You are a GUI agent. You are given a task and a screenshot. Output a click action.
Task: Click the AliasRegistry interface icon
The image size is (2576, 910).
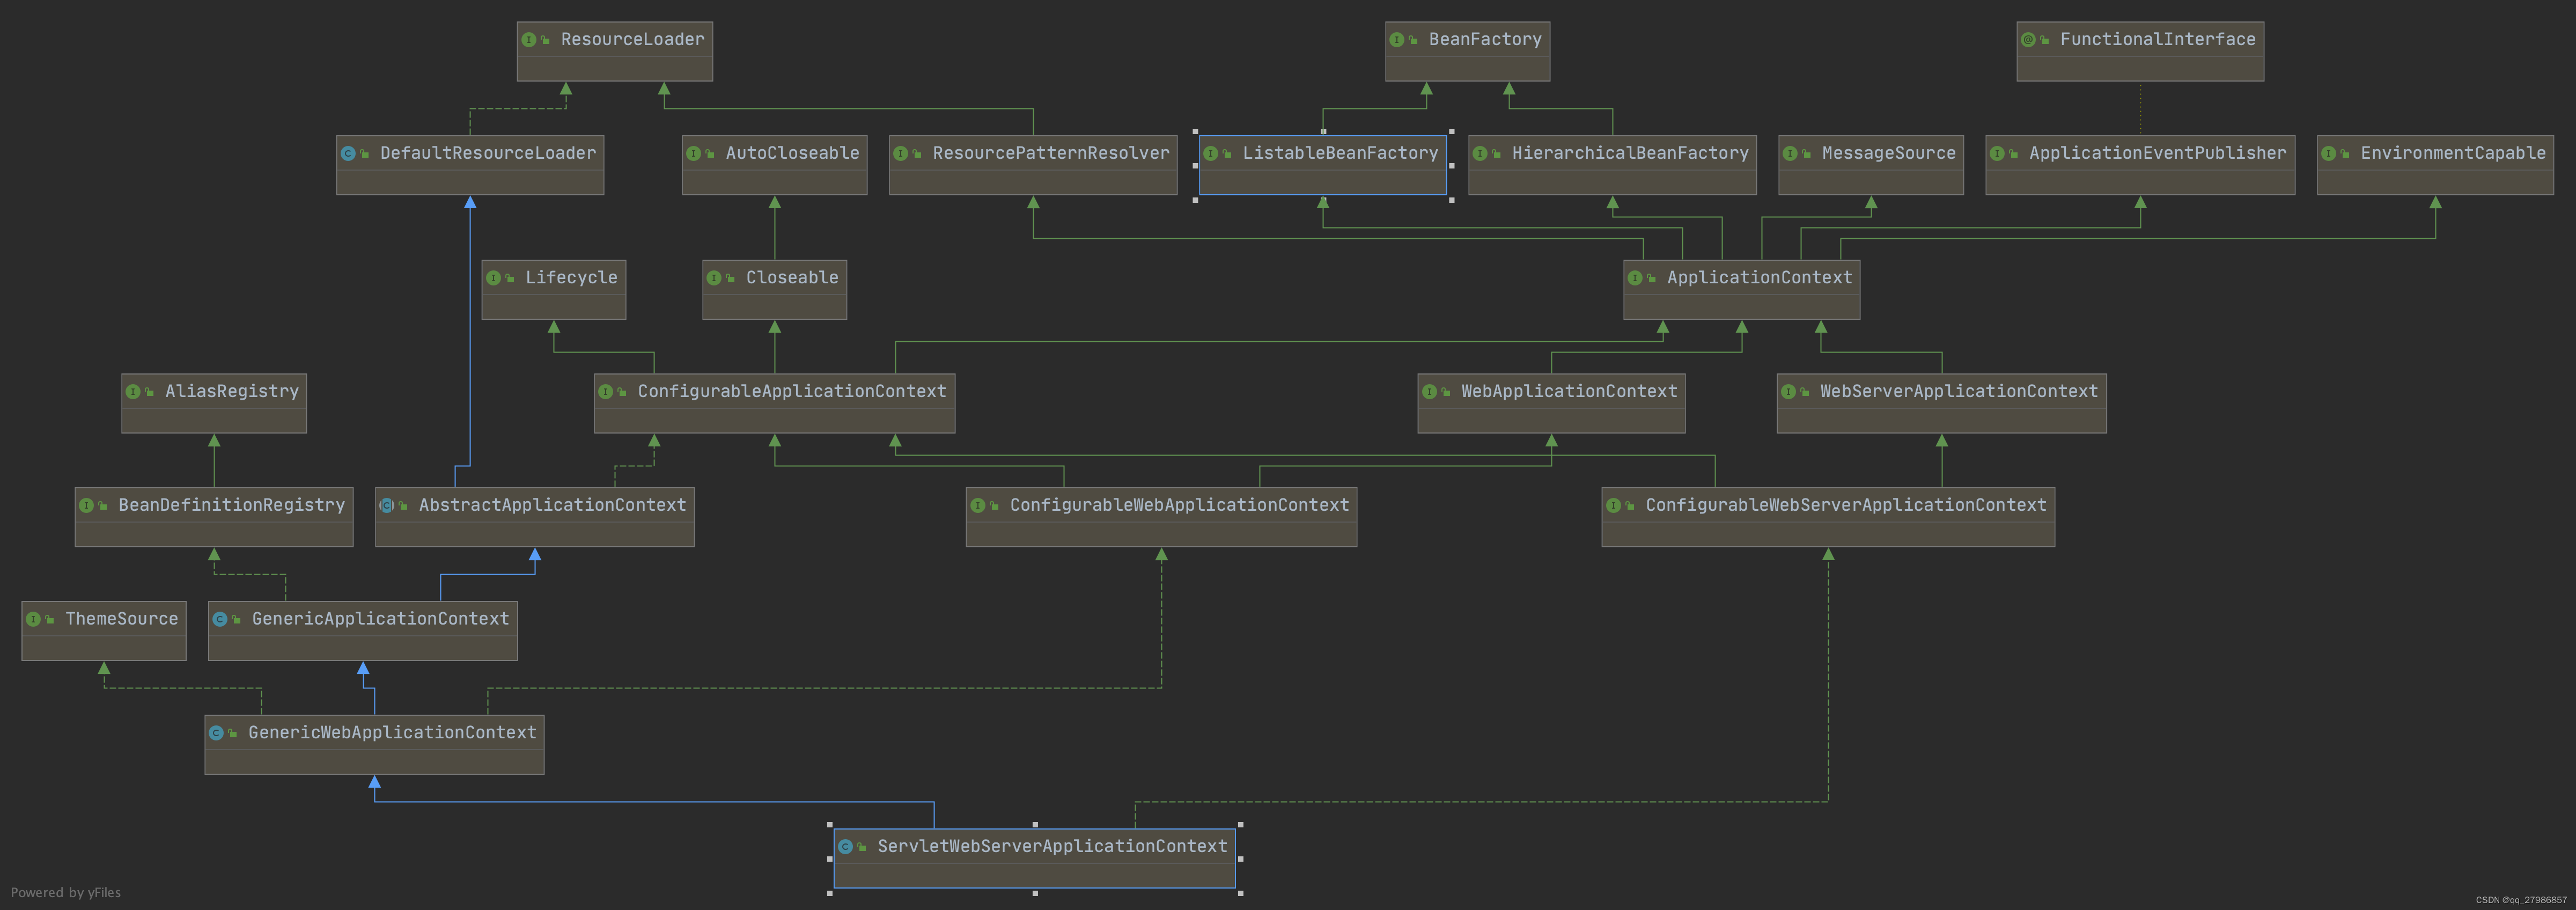point(133,392)
